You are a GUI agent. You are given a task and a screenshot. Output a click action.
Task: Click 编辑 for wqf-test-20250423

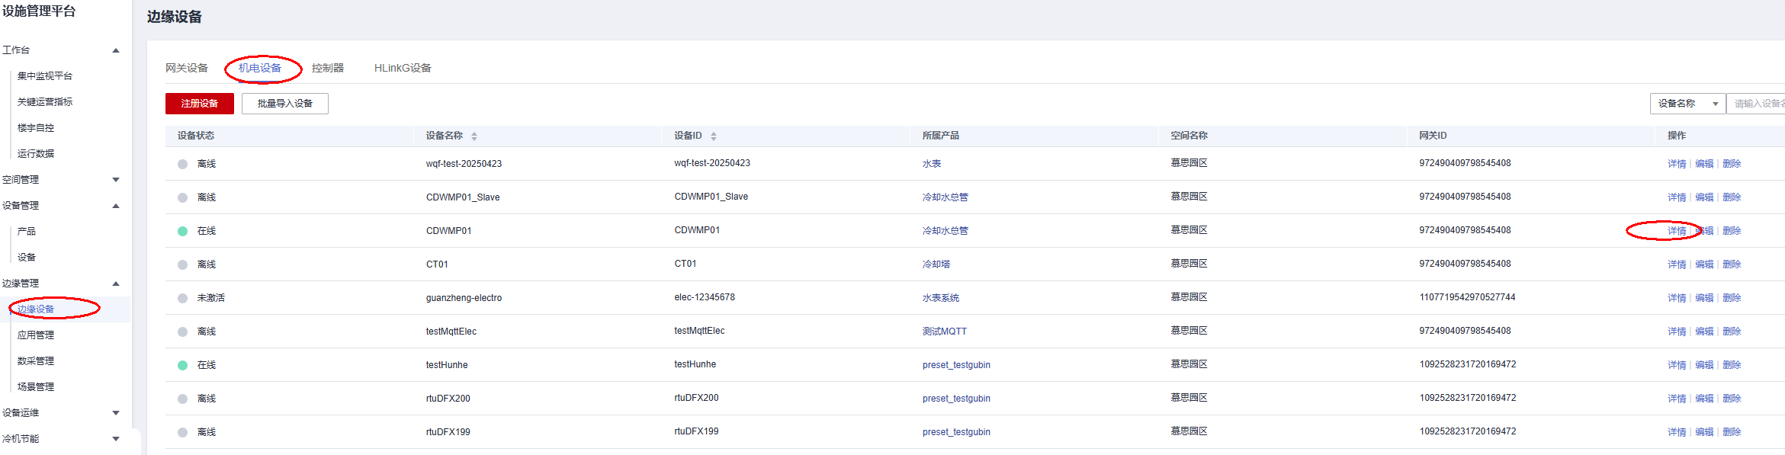(1704, 164)
